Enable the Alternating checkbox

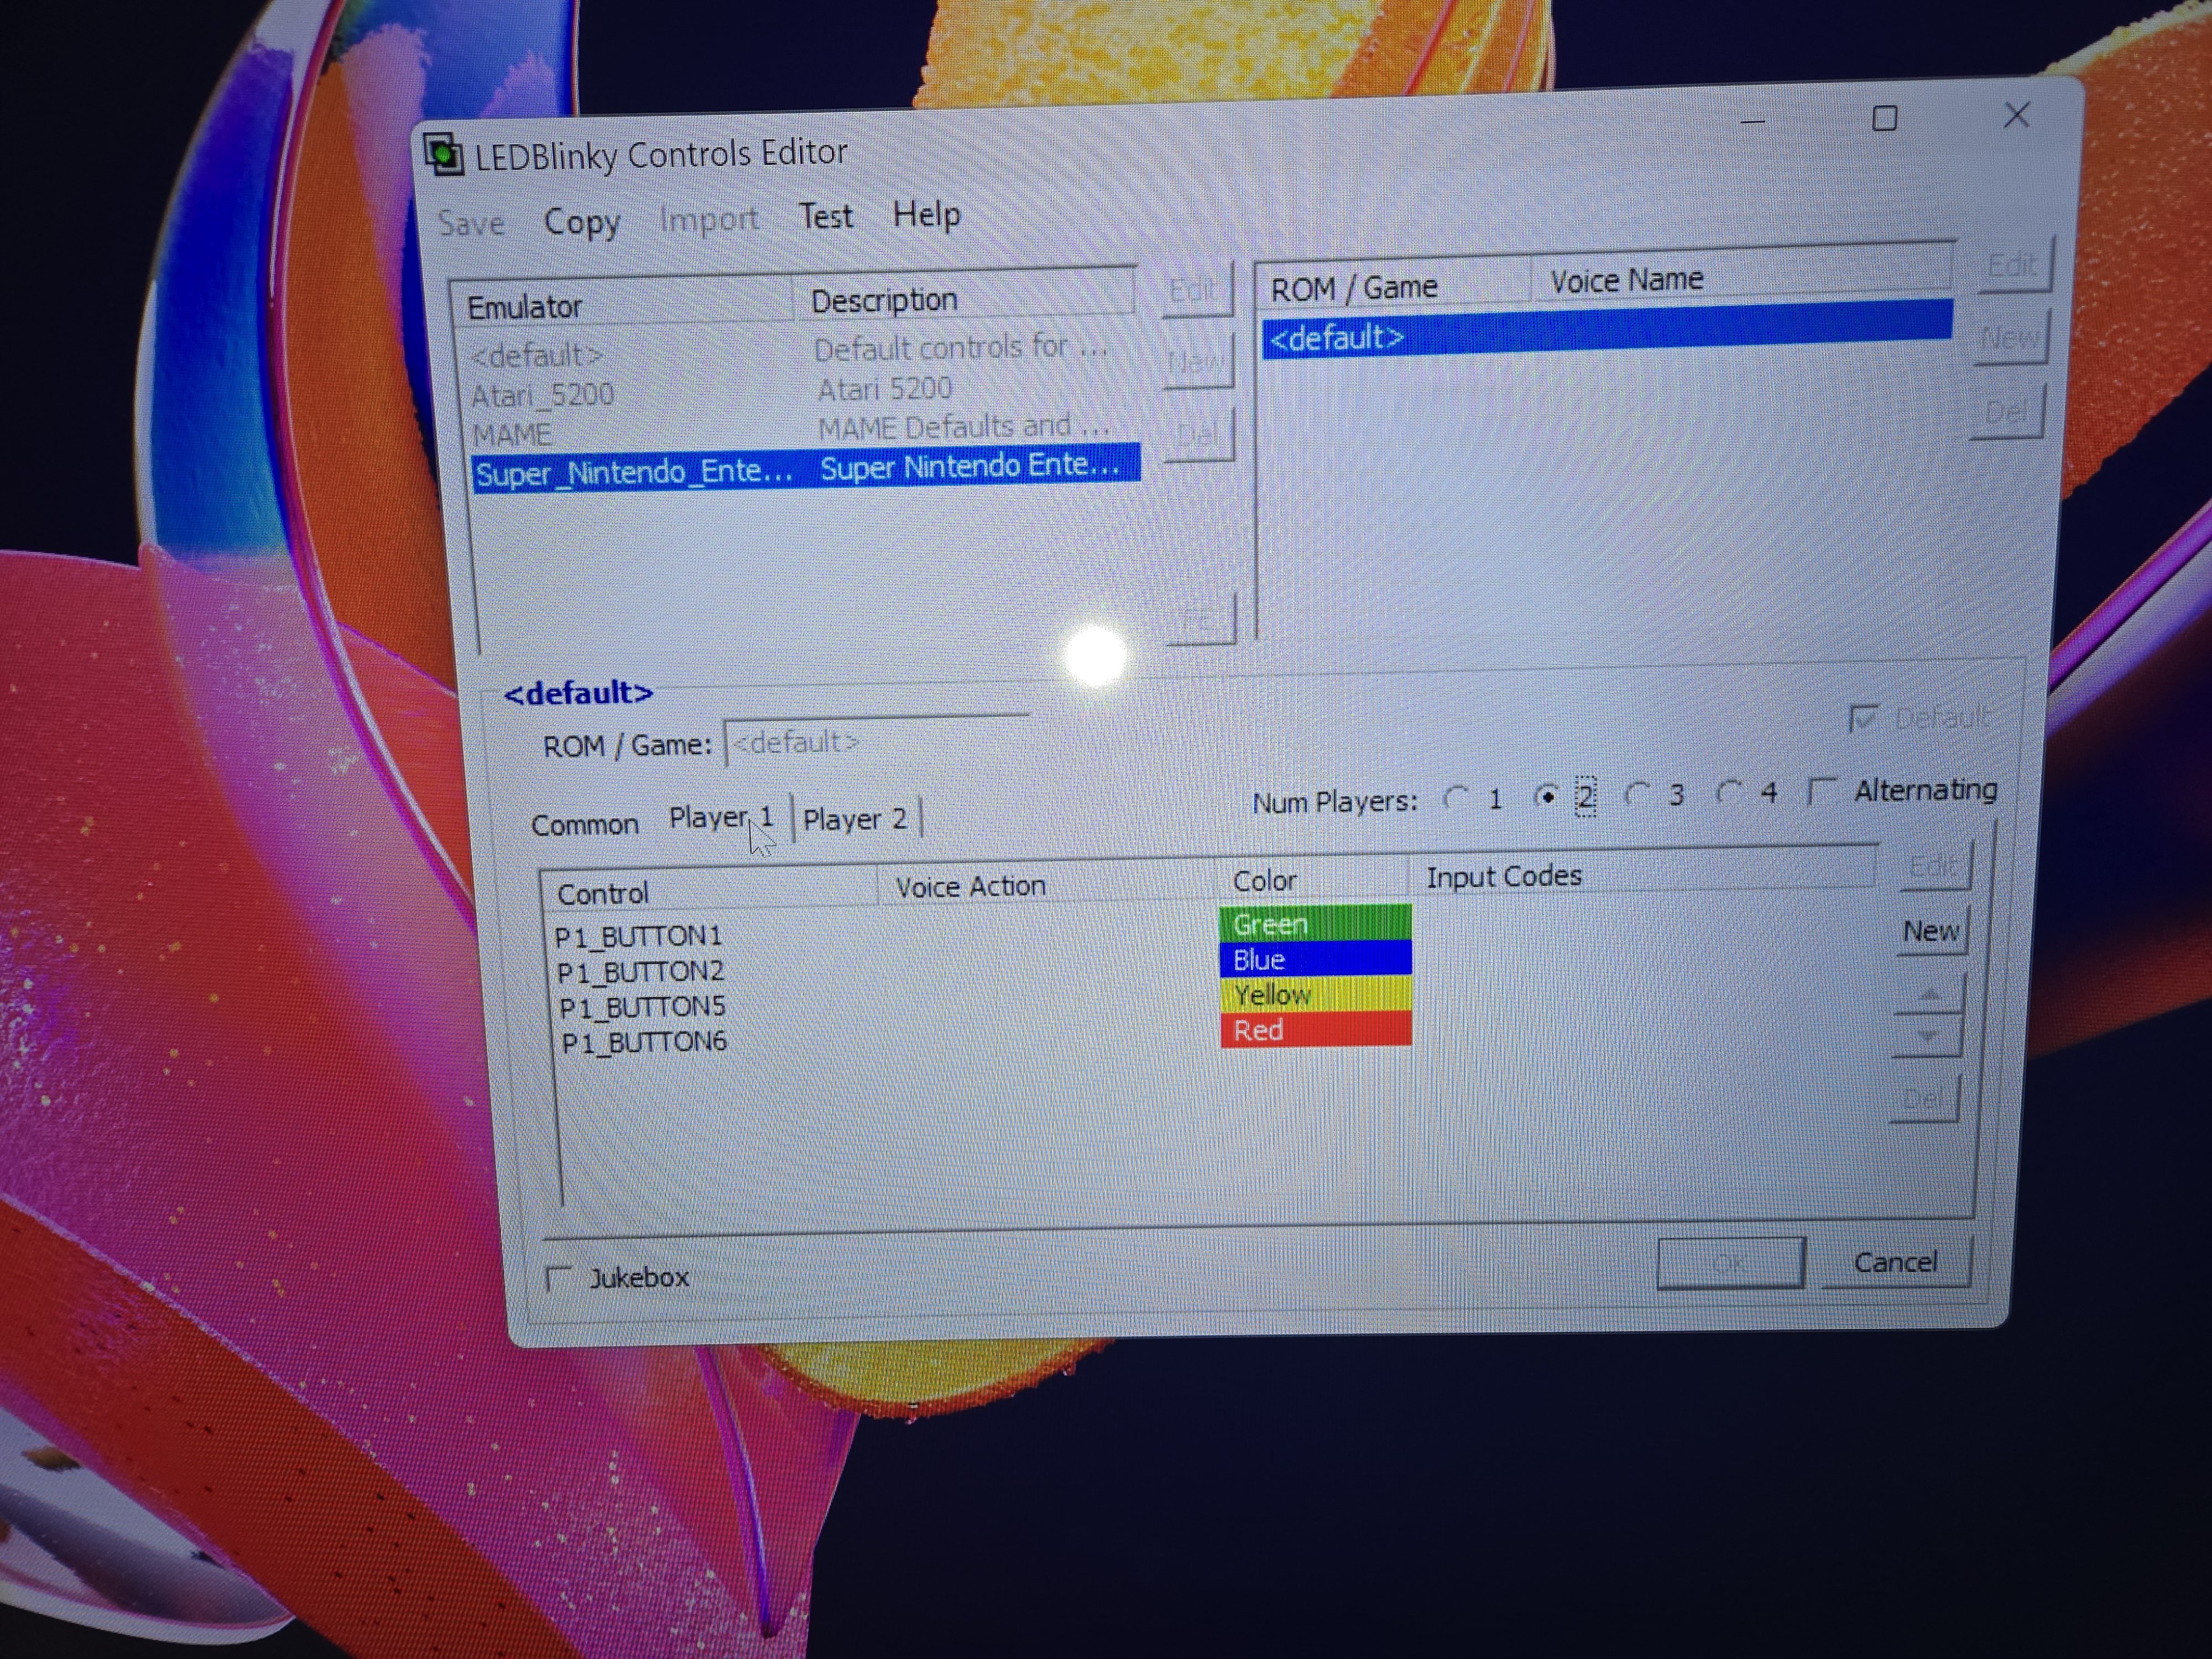(x=1822, y=791)
